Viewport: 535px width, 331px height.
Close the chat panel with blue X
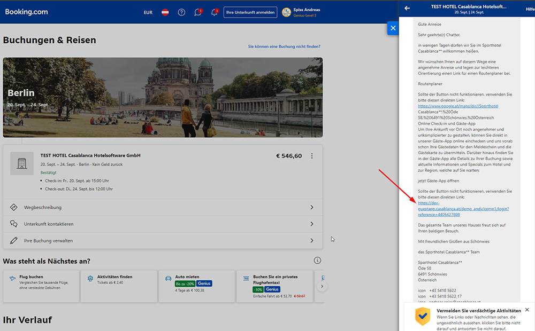[393, 28]
